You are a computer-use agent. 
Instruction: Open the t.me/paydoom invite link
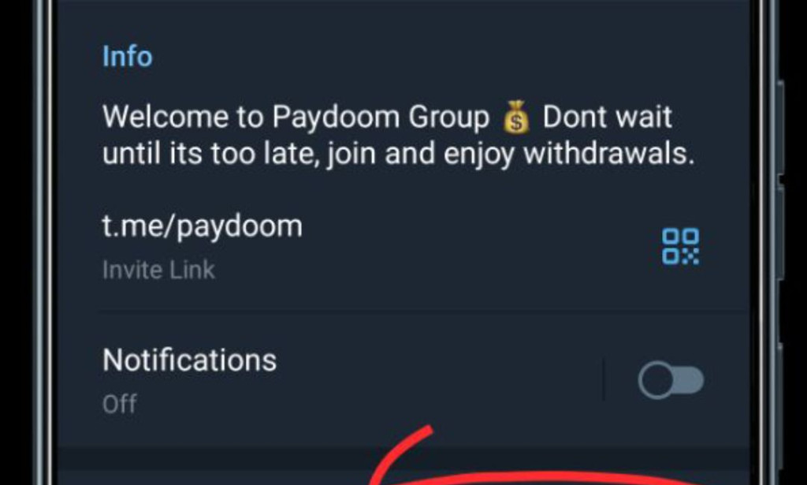click(202, 226)
